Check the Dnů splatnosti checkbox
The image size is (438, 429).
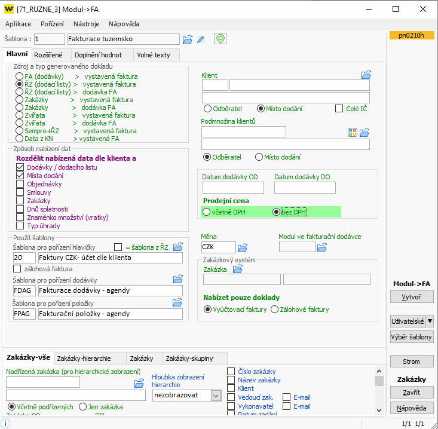coord(20,209)
